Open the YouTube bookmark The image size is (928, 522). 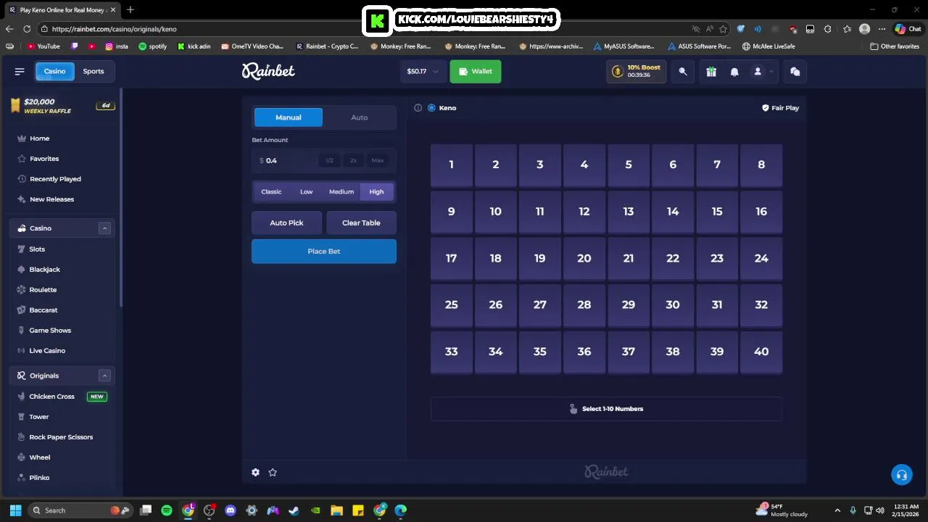click(43, 46)
